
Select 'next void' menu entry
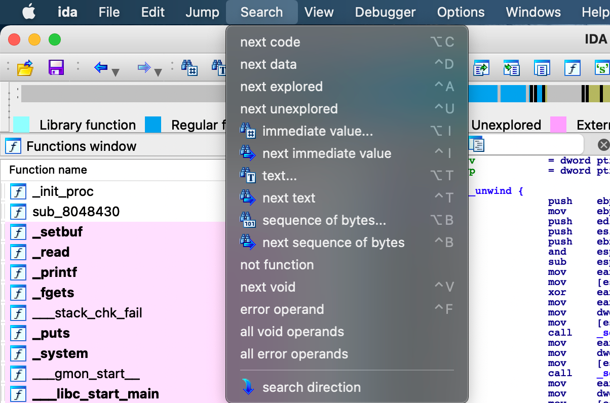coord(347,287)
